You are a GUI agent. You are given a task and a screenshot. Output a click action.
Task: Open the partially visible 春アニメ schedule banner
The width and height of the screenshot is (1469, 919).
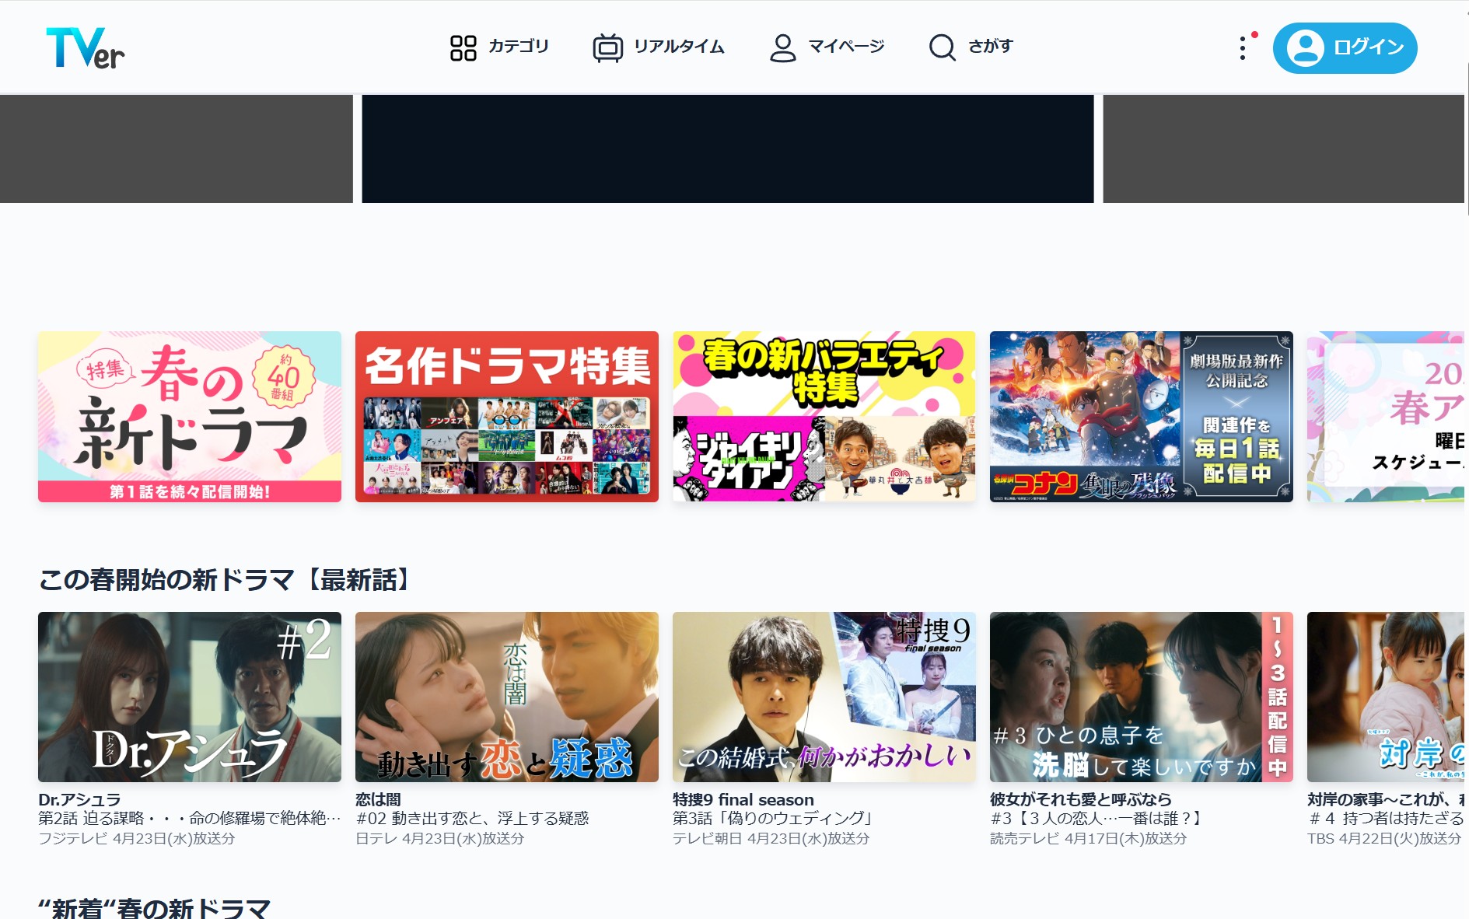1386,417
